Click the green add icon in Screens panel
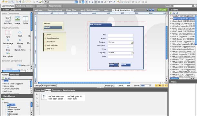Viewport: 197px width, 116px height. click(x=171, y=13)
